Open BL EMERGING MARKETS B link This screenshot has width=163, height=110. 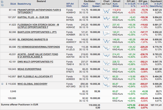tap(33, 40)
